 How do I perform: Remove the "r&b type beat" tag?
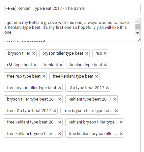coord(35,65)
